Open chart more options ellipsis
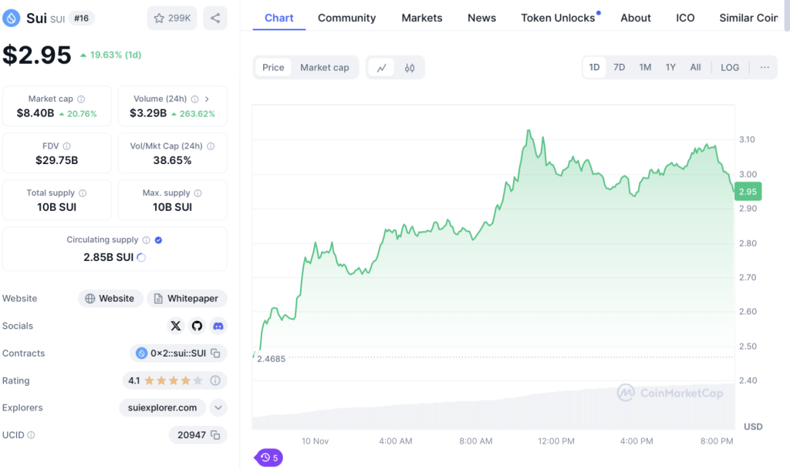790x469 pixels. pyautogui.click(x=765, y=67)
